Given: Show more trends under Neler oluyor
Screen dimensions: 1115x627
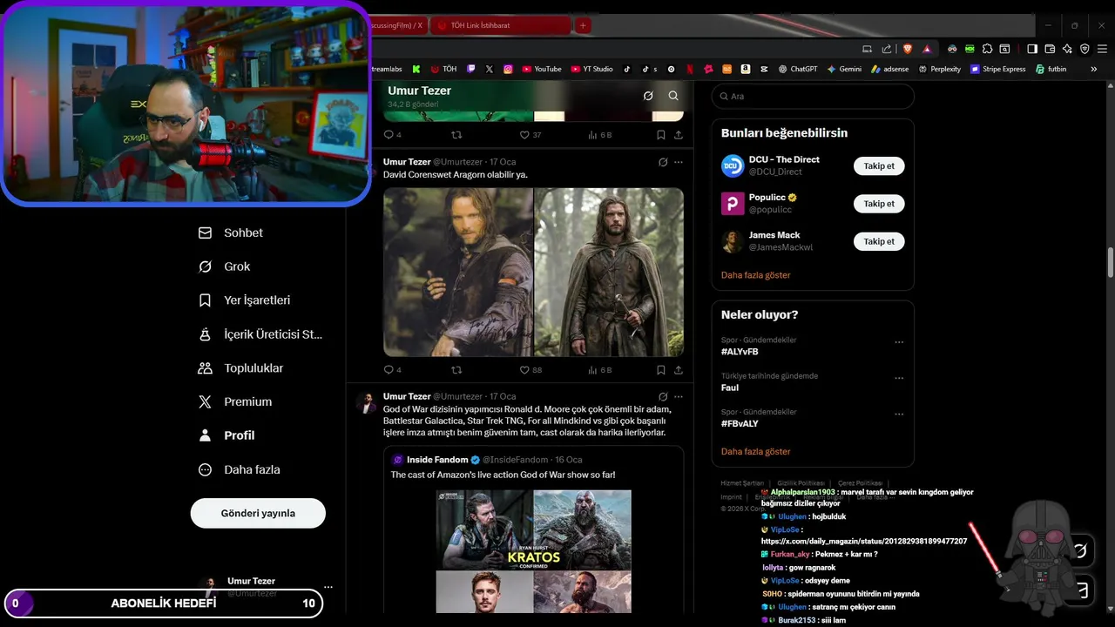Looking at the screenshot, I should (x=755, y=452).
